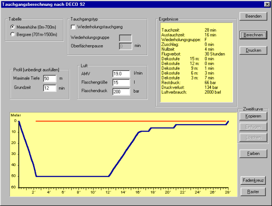Enable the Wiederholungstauchgang checkbox

(x=74, y=28)
